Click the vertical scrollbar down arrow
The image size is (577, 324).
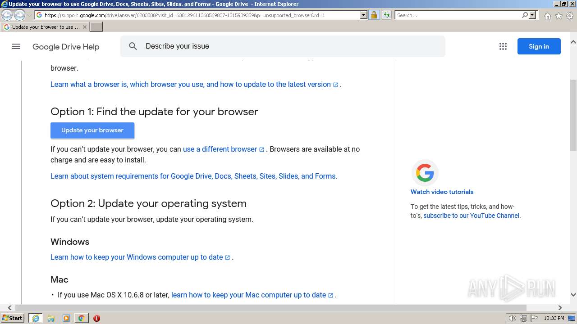[x=573, y=295]
